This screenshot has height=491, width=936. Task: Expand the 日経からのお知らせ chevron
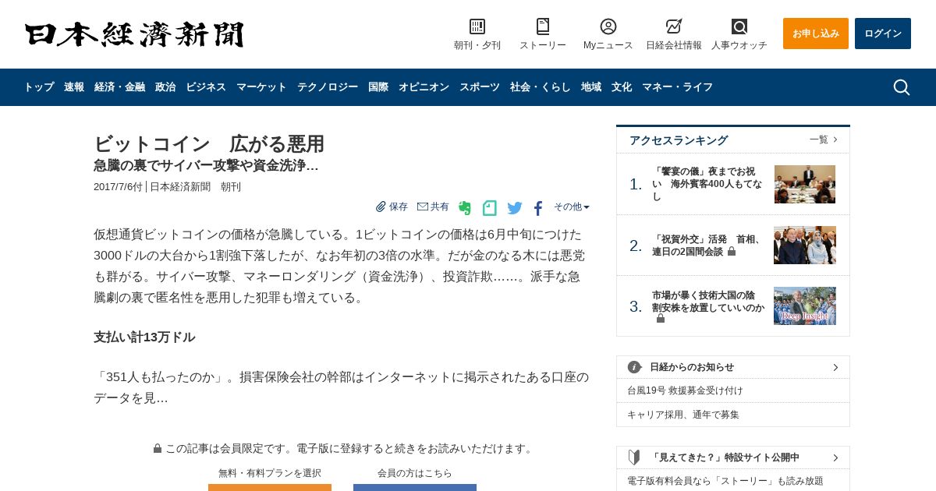pyautogui.click(x=835, y=367)
